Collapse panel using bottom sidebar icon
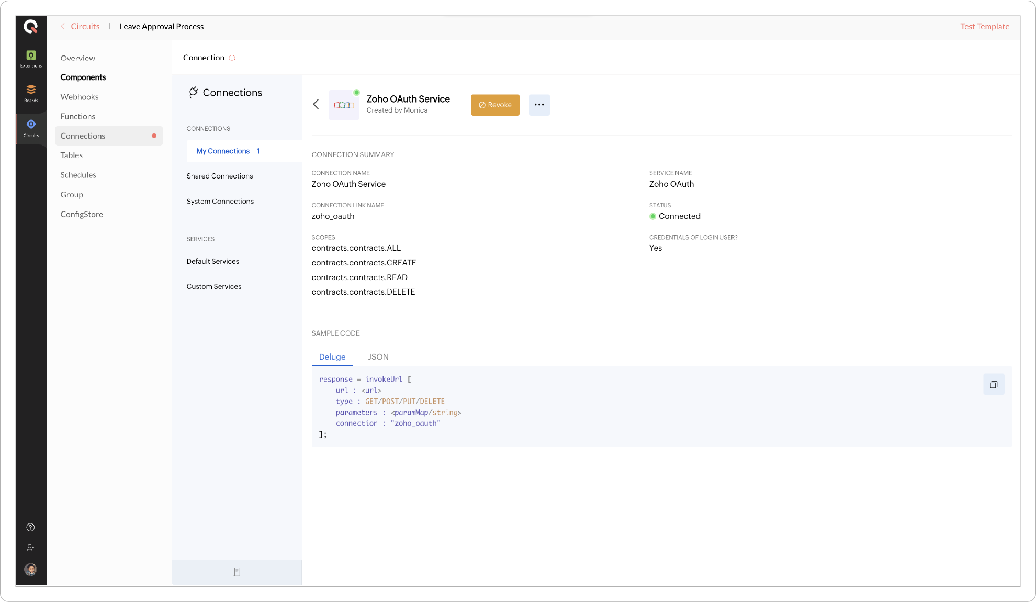Viewport: 1036px width, 602px height. 237,572
